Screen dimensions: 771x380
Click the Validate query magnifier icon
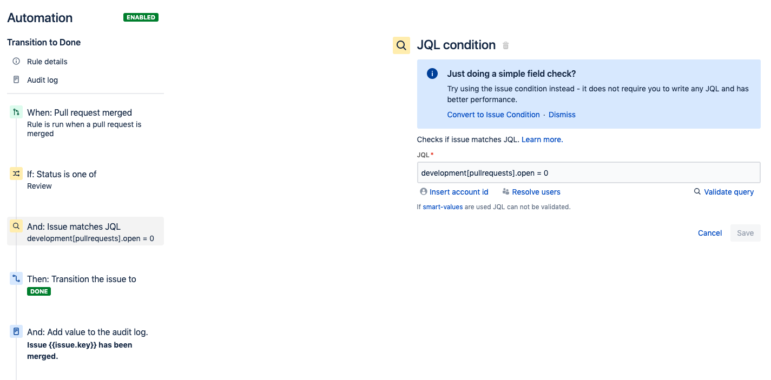pos(697,192)
